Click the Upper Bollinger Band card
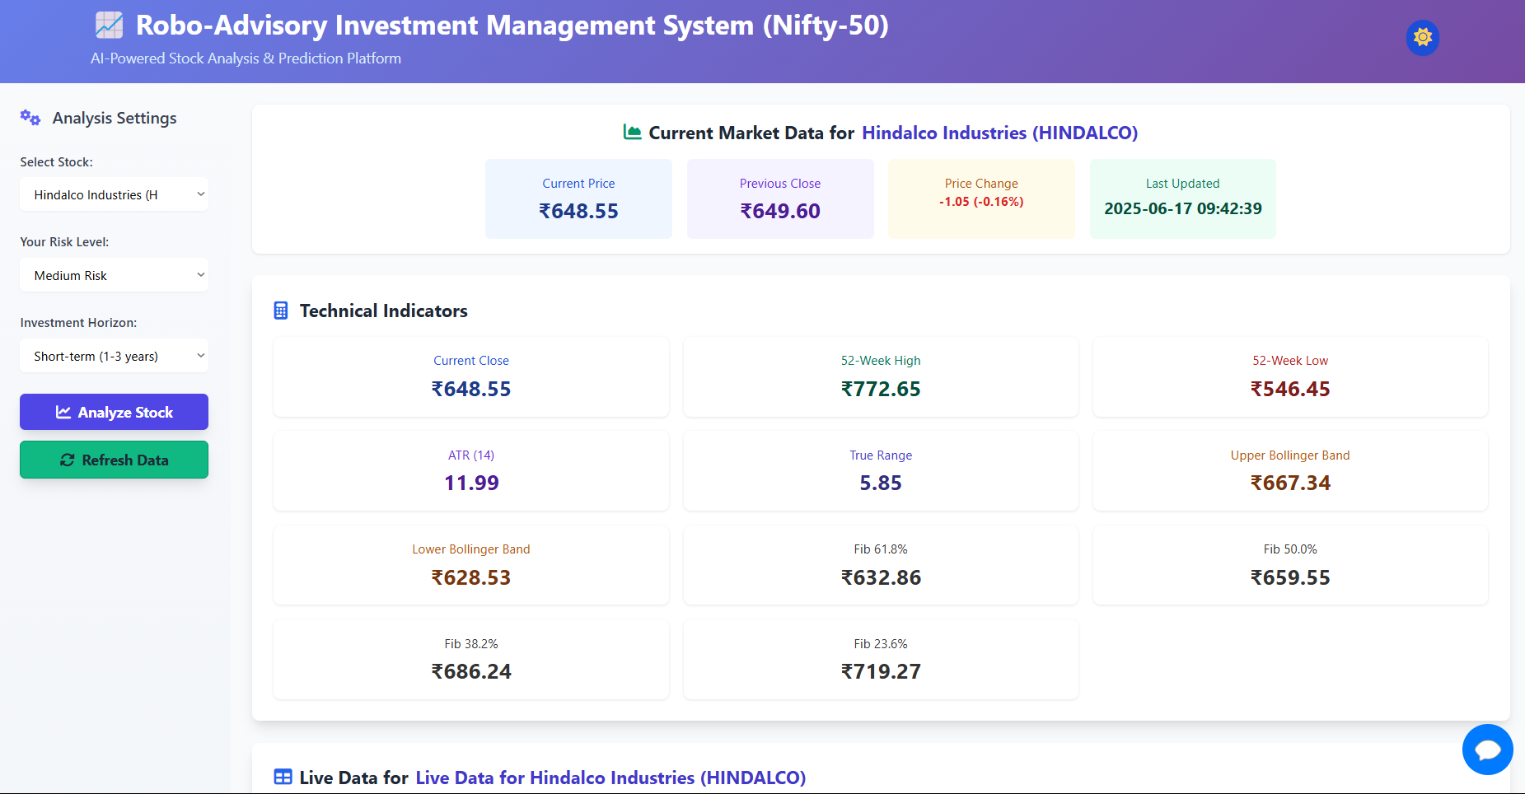Image resolution: width=1525 pixels, height=794 pixels. click(1289, 470)
